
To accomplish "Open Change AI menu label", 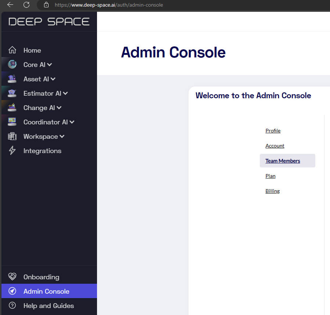I will 39,108.
